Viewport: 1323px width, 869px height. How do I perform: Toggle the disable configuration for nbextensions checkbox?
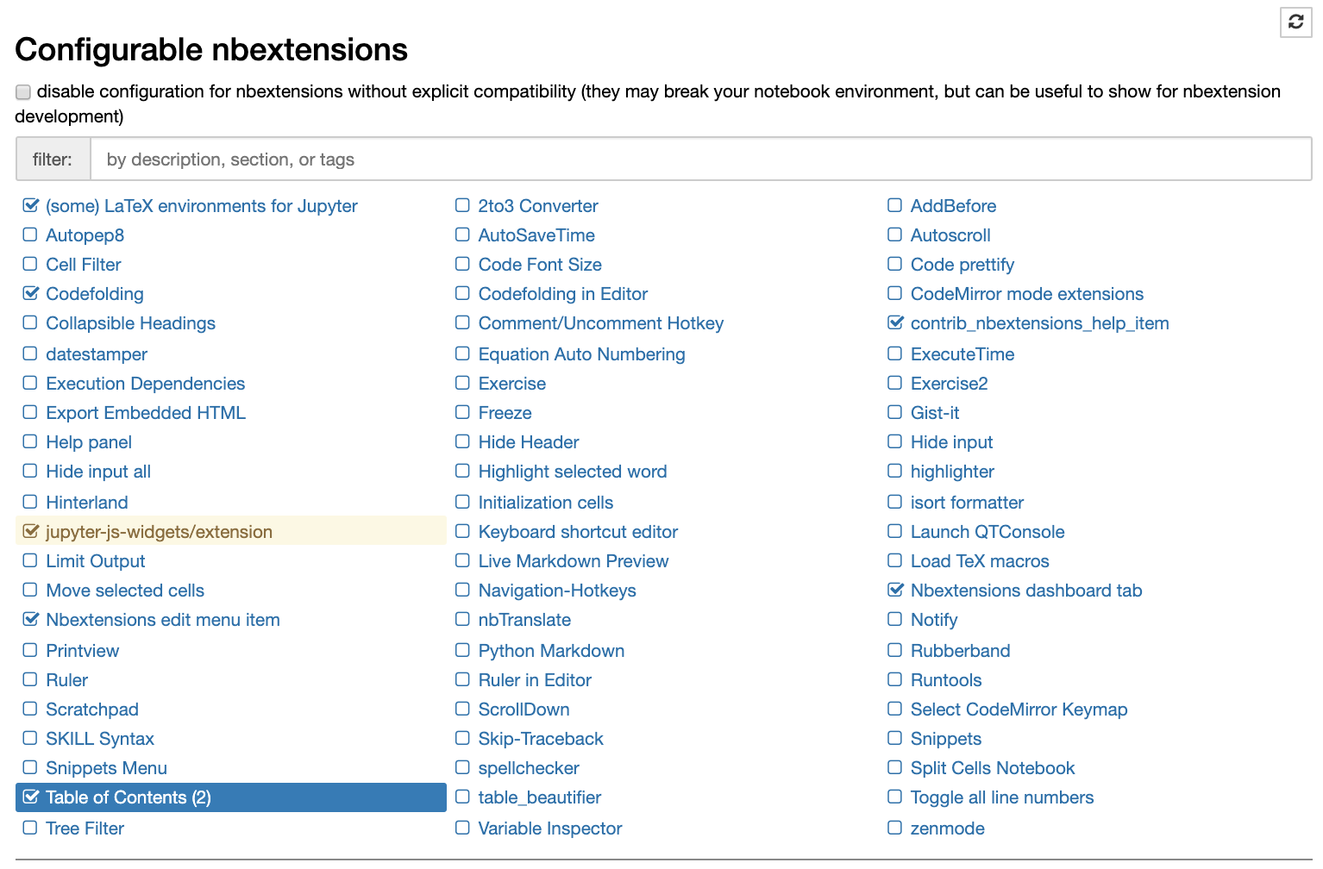[x=23, y=92]
